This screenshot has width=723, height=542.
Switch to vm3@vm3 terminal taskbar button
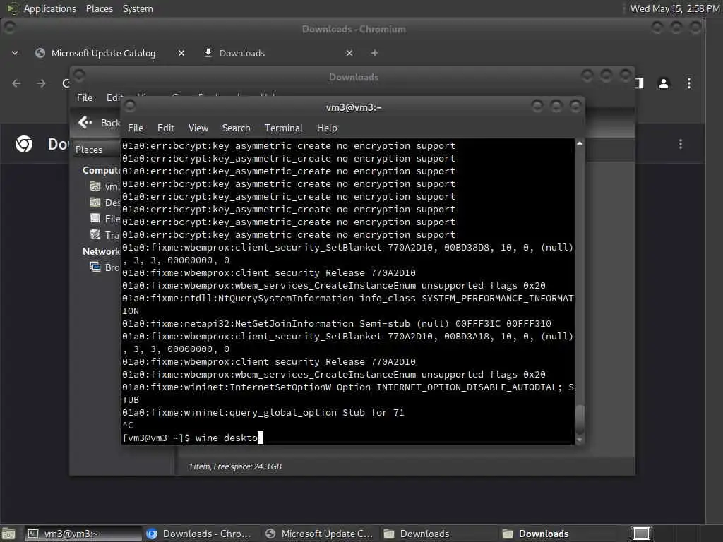click(83, 534)
